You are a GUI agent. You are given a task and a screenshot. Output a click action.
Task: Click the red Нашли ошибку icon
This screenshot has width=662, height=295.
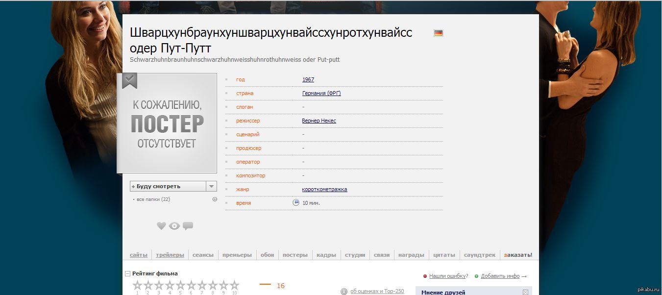click(x=425, y=276)
